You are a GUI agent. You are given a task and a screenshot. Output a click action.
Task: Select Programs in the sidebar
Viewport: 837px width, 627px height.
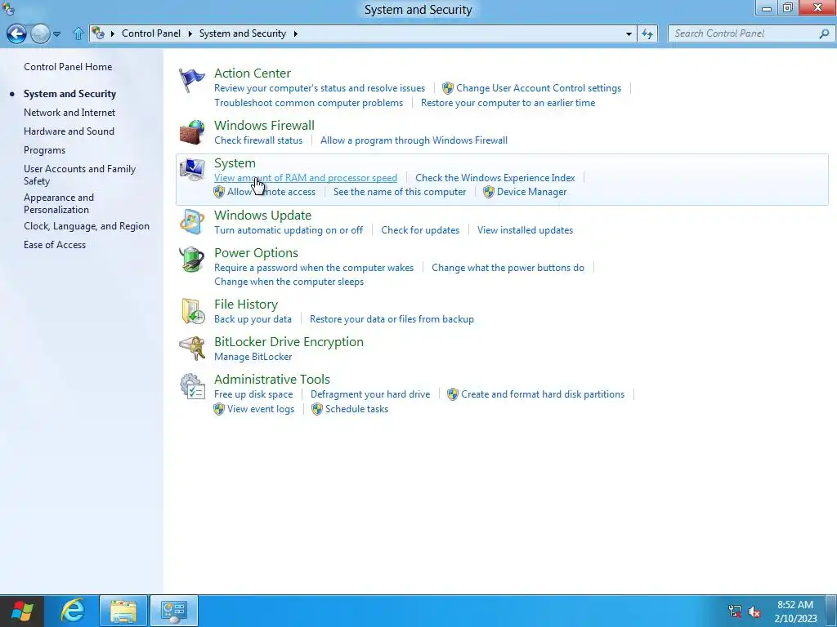pyautogui.click(x=44, y=150)
